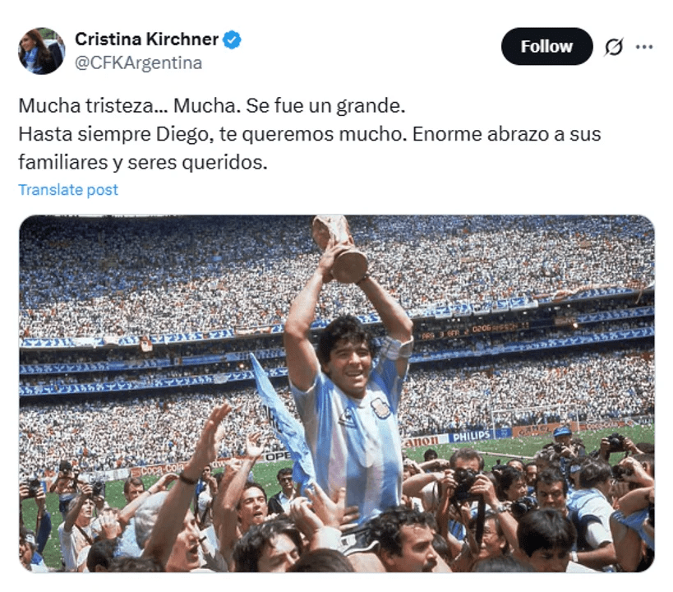The width and height of the screenshot is (673, 592).
Task: Select the 'Mucha tristeza' first line
Action: click(x=212, y=106)
